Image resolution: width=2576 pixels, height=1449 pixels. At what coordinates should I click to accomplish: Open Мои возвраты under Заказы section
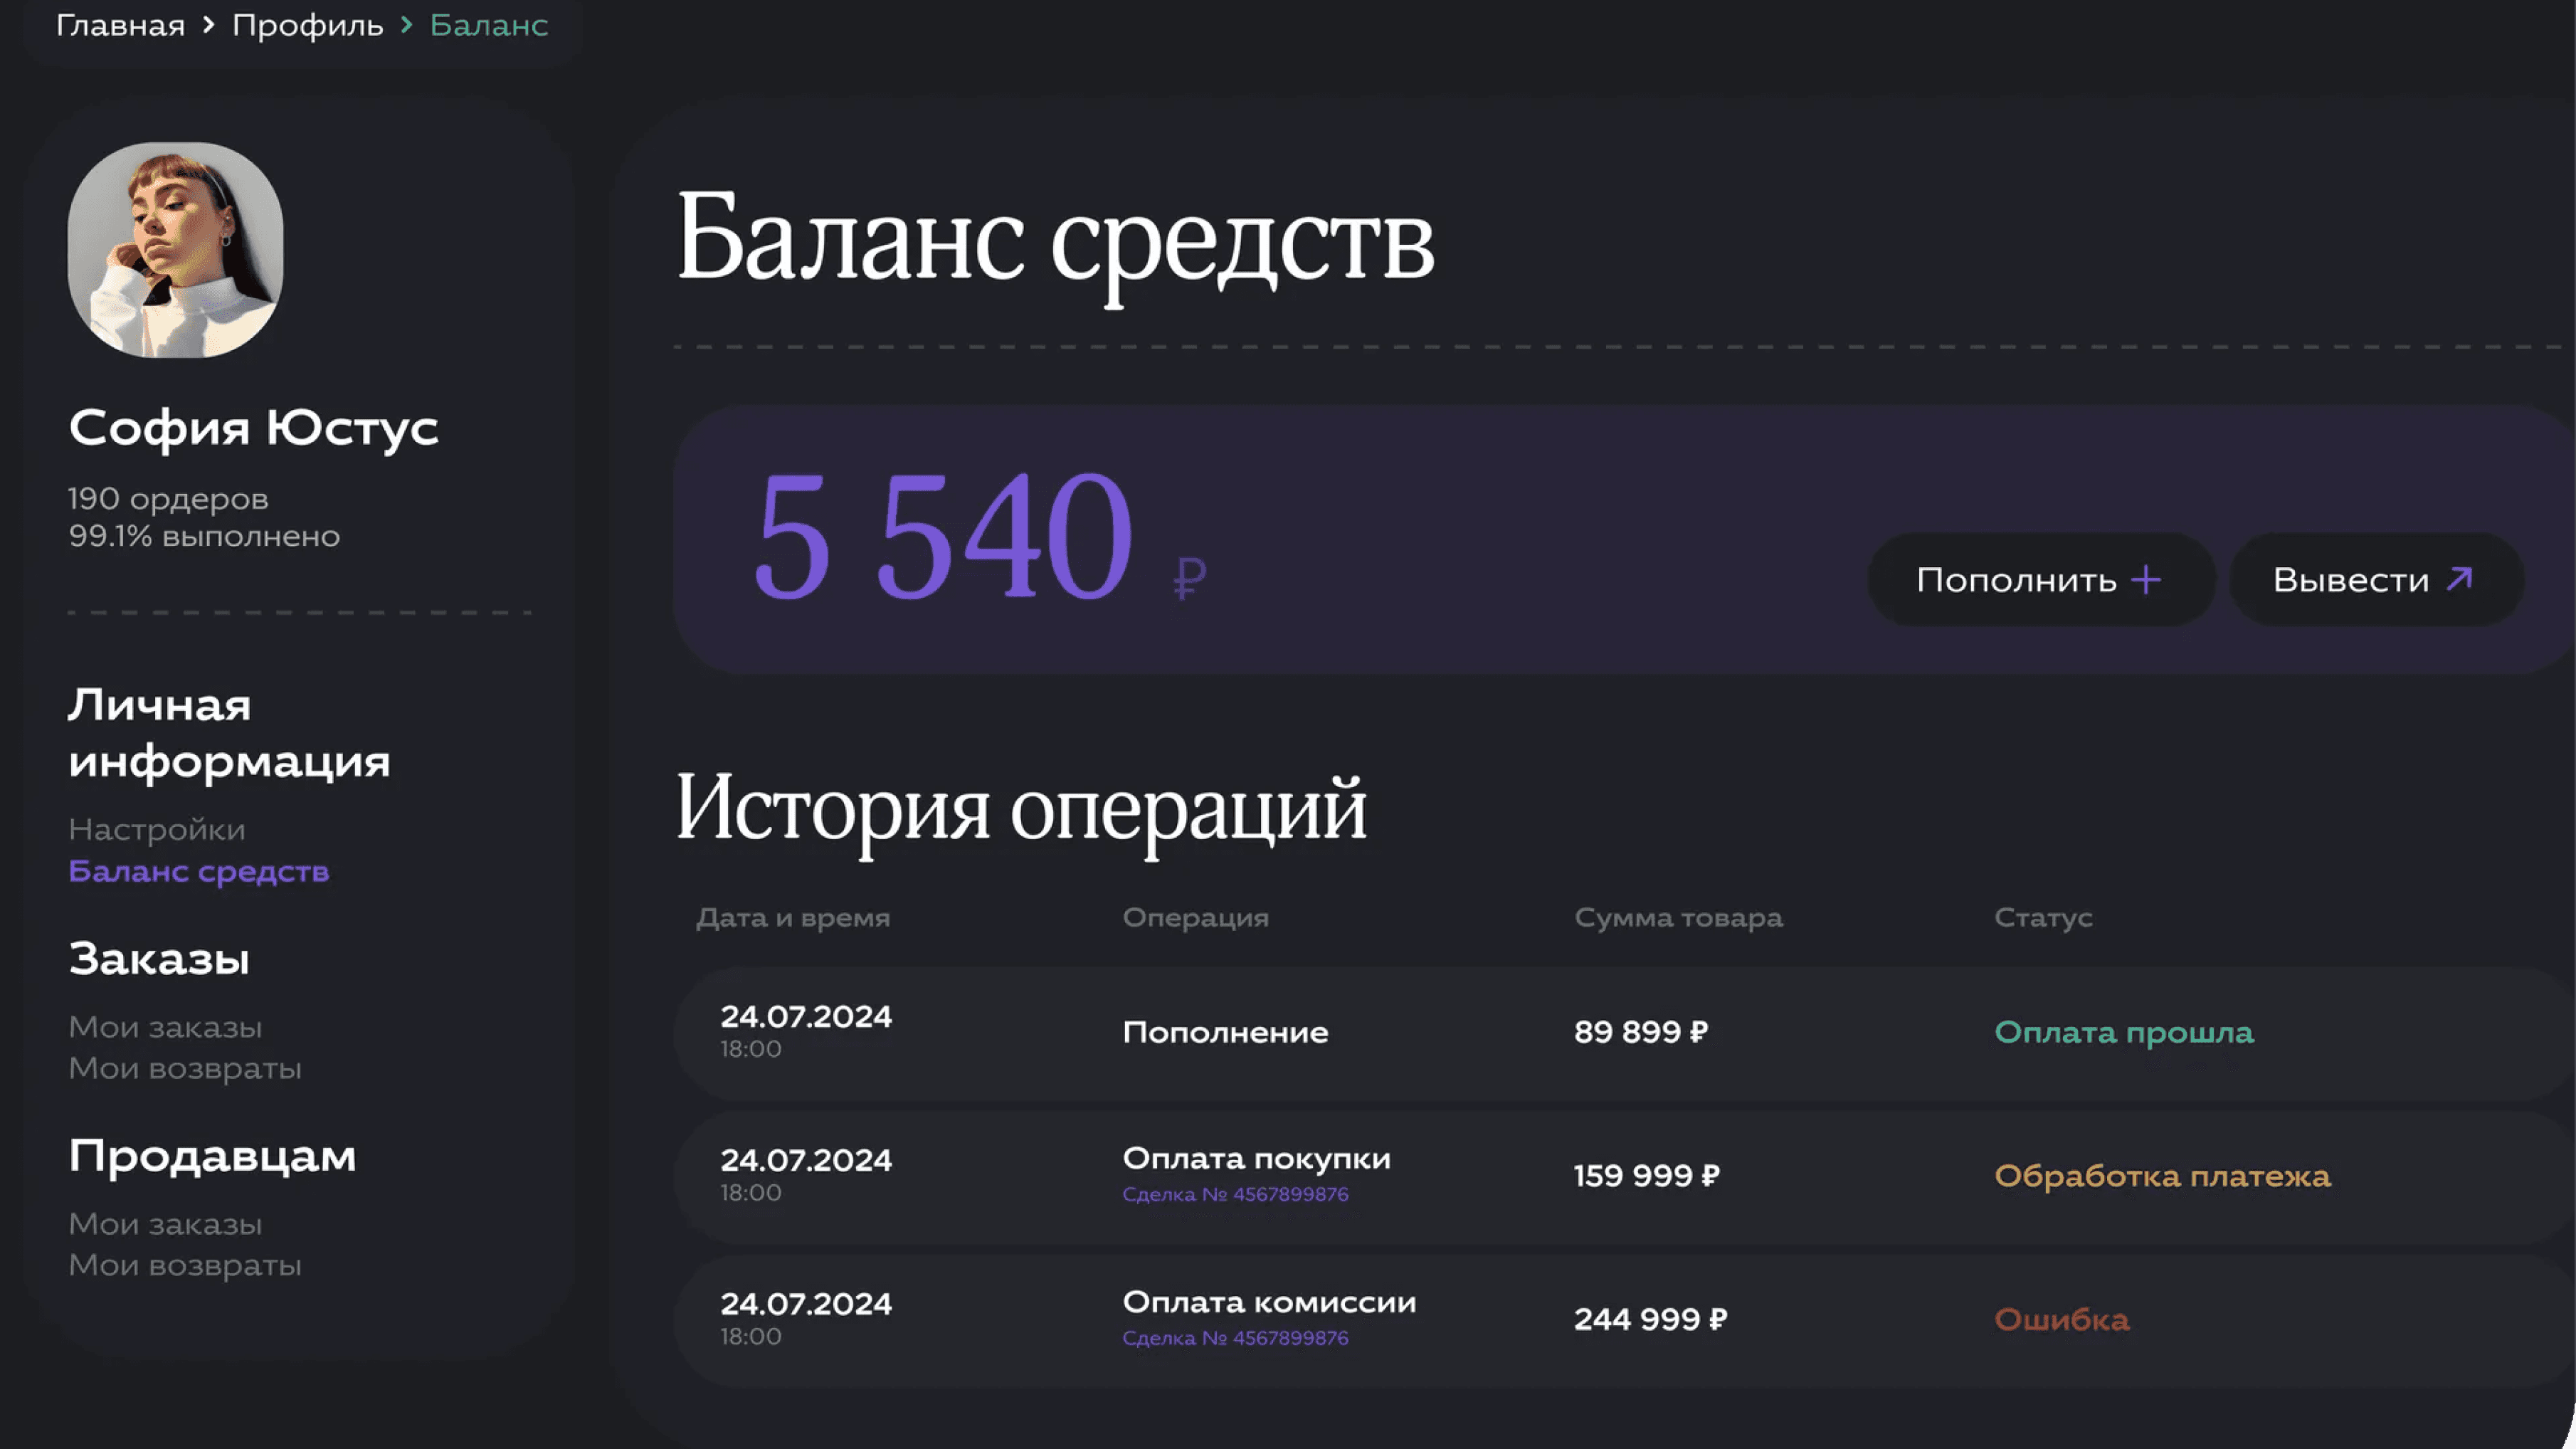185,1068
